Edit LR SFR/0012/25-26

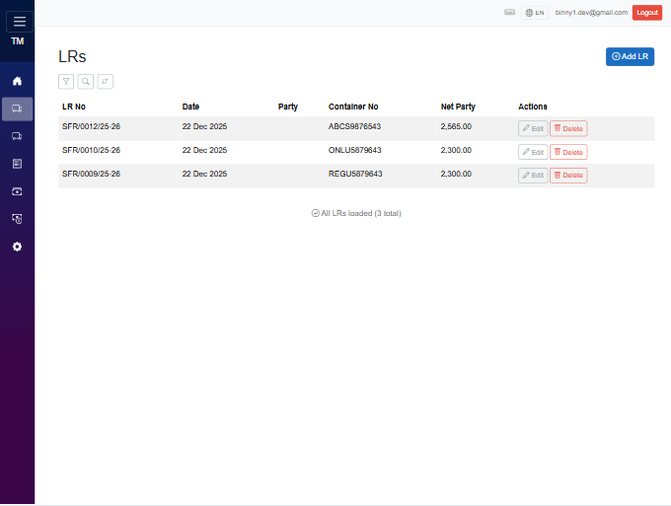pos(533,128)
